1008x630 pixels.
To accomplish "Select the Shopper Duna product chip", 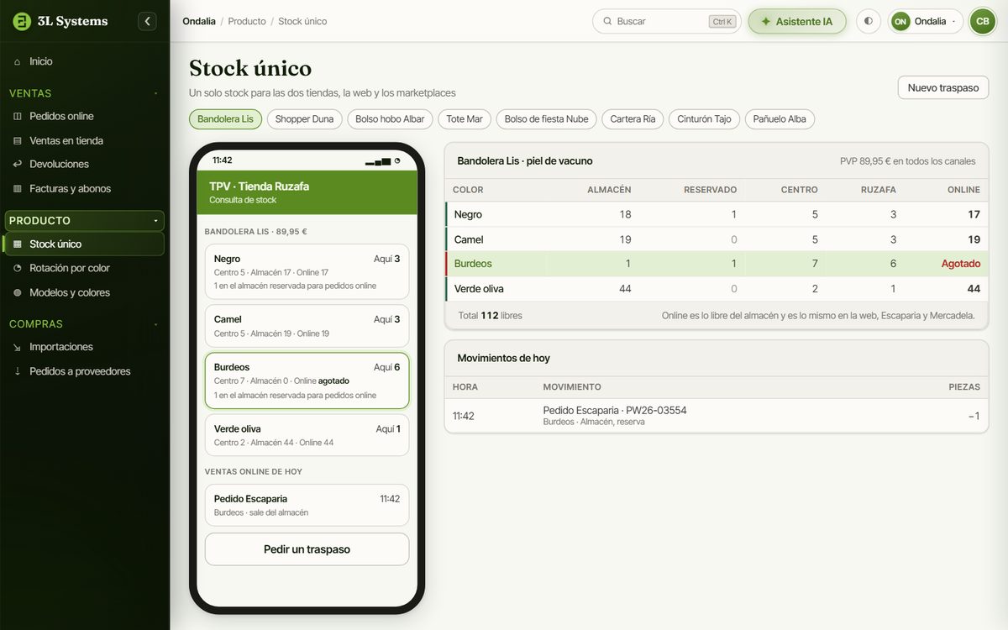I will pos(304,119).
